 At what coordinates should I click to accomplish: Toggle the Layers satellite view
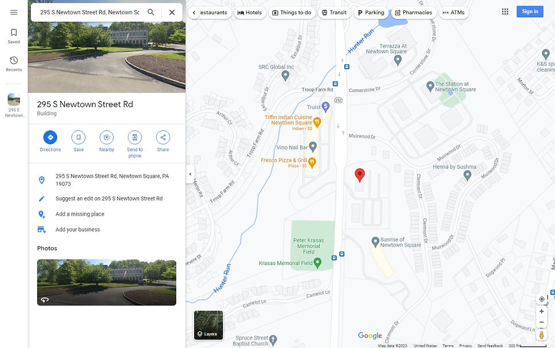(208, 325)
